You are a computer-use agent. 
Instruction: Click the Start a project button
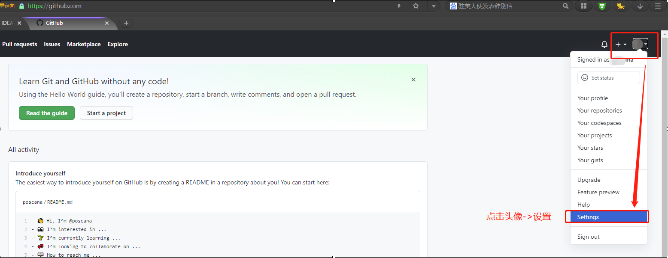pos(106,113)
